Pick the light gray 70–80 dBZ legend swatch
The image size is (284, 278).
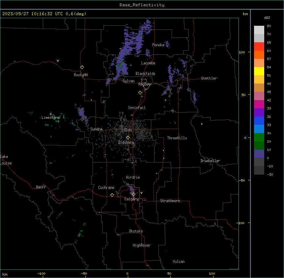259,30
